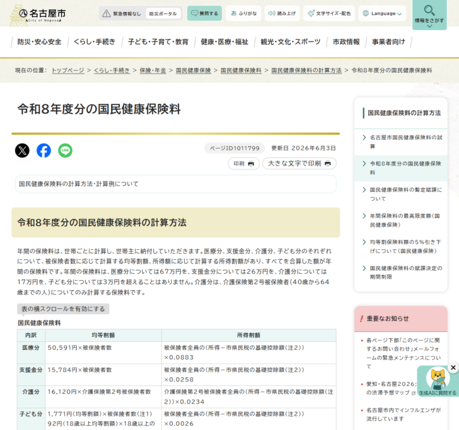Share page on X (Twitter)
The image size is (459, 430).
(22, 150)
